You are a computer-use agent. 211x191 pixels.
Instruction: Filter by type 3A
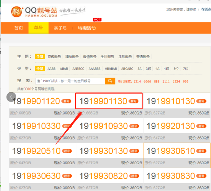[140, 69]
